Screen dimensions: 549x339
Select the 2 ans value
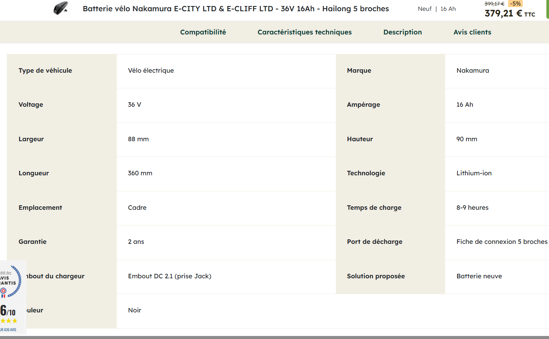tap(136, 242)
